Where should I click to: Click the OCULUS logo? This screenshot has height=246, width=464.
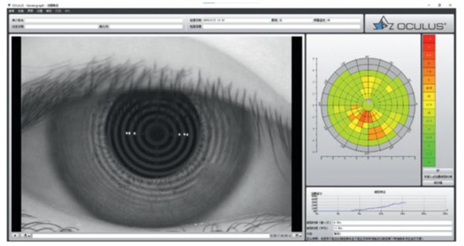(x=409, y=23)
